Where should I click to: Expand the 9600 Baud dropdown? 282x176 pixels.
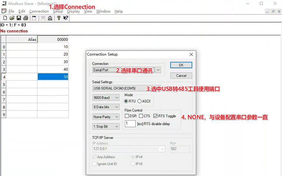(x=106, y=97)
